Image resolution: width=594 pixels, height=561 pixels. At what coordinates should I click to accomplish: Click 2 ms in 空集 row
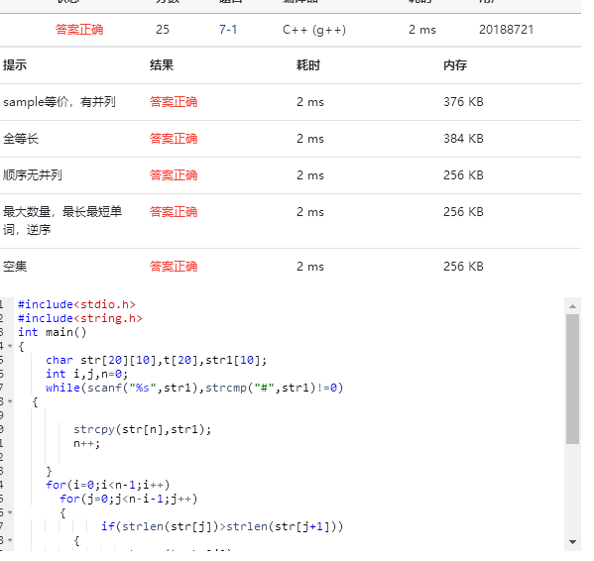(x=310, y=267)
